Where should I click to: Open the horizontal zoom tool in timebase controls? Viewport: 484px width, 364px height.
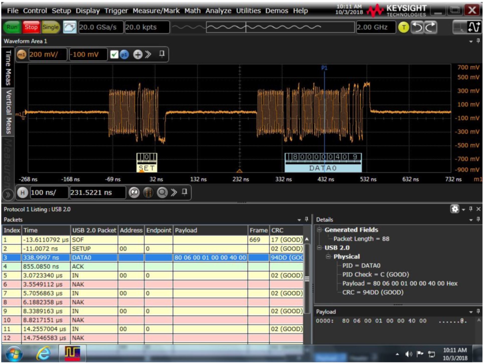click(x=134, y=193)
